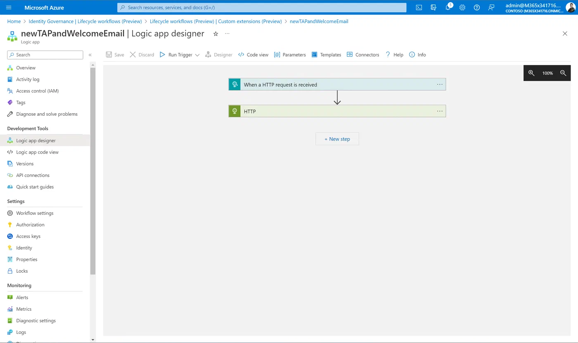Zoom out on the designer canvas

click(563, 73)
